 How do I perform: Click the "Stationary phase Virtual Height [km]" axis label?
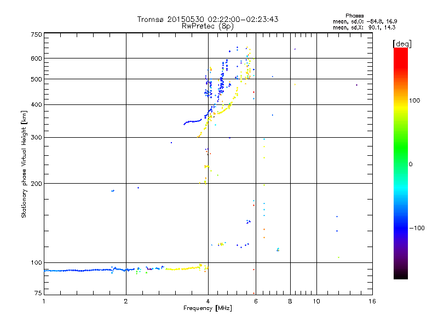24,164
